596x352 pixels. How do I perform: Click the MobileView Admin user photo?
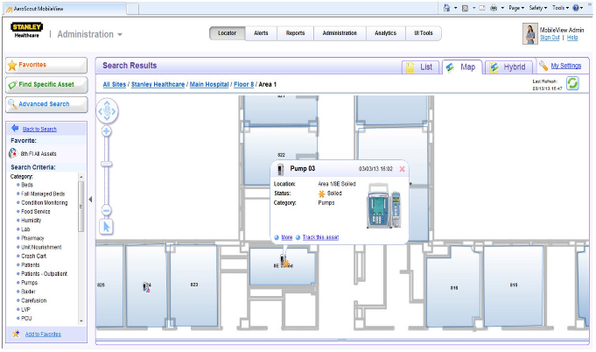tap(529, 34)
